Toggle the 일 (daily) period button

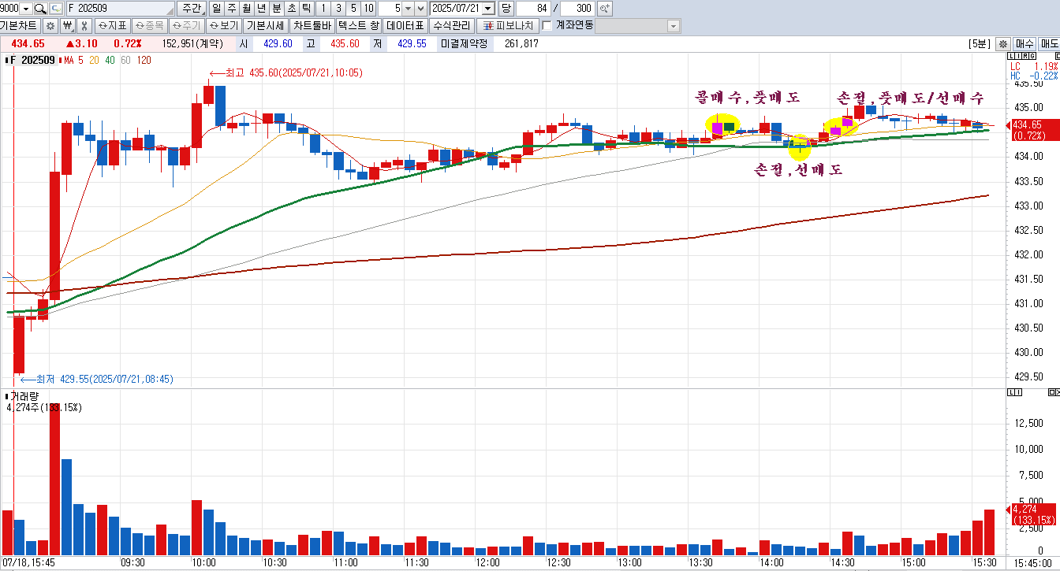tap(215, 9)
